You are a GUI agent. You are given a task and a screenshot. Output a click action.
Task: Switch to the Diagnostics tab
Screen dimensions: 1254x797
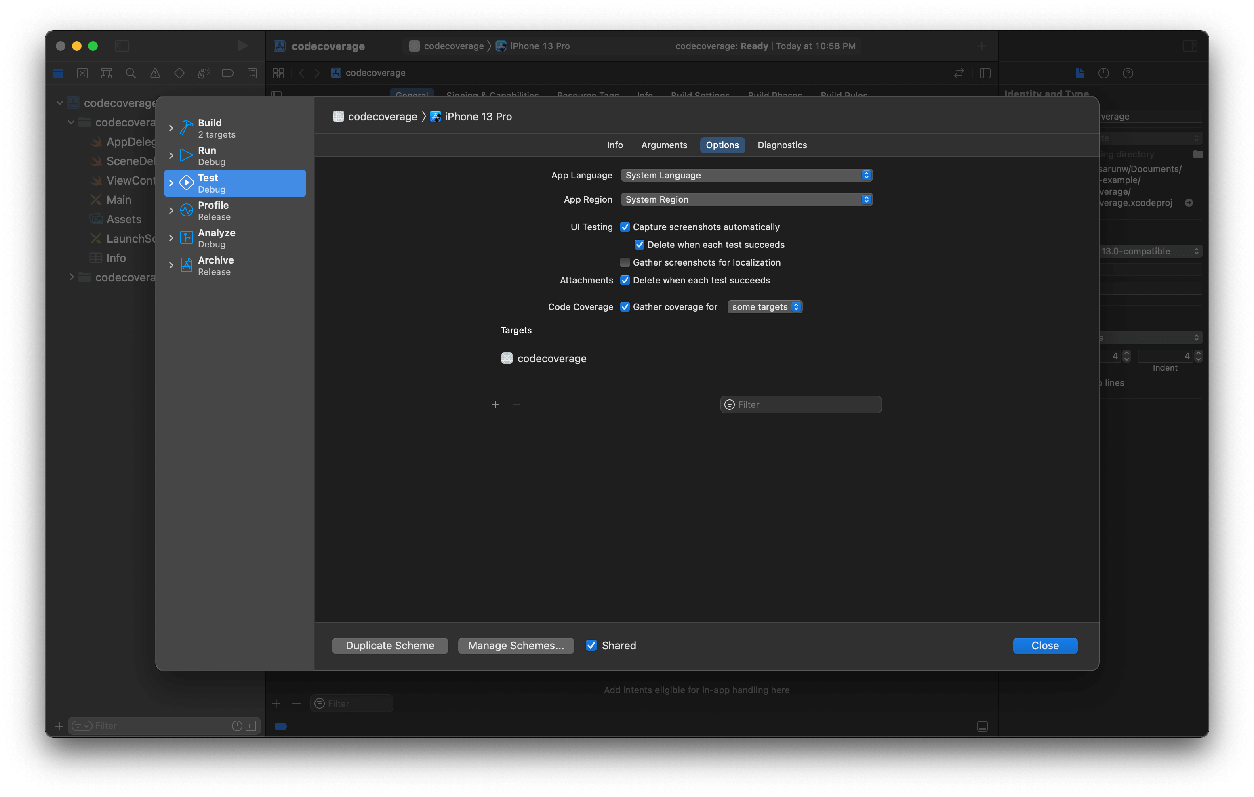(x=782, y=145)
